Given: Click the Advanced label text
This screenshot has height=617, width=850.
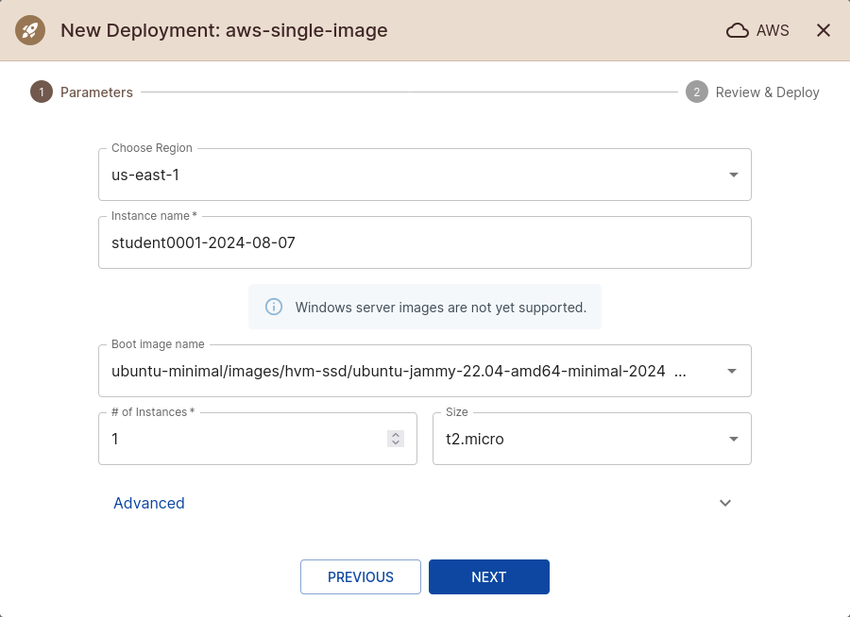Looking at the screenshot, I should (149, 503).
